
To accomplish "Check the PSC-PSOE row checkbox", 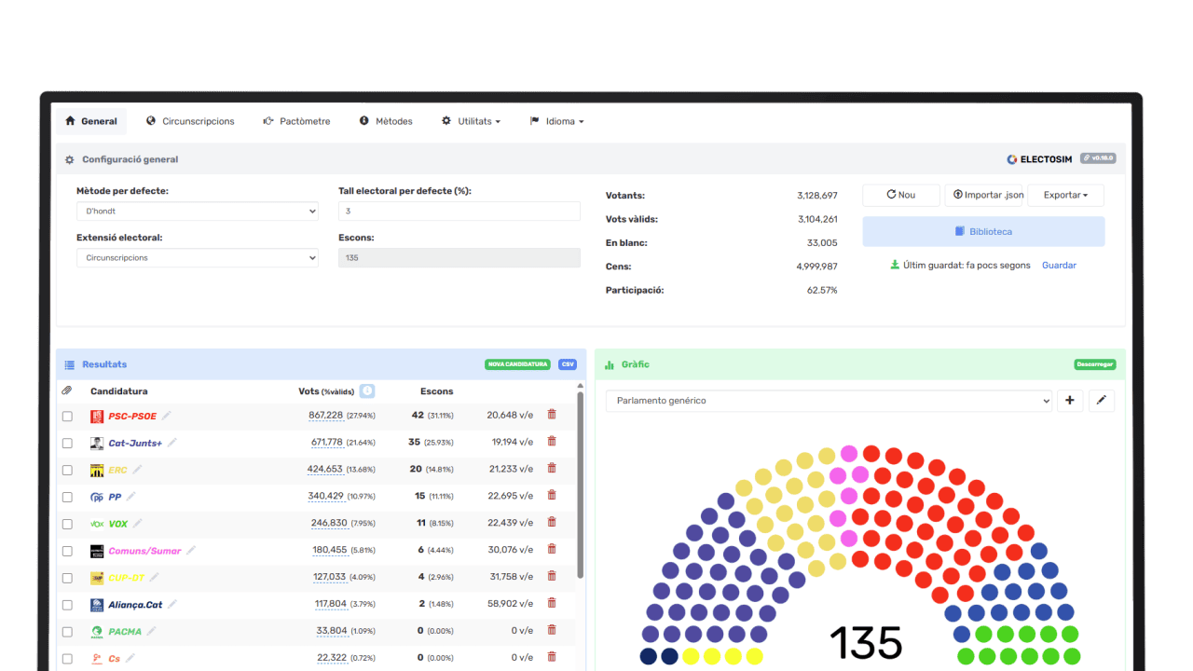I will pyautogui.click(x=67, y=417).
